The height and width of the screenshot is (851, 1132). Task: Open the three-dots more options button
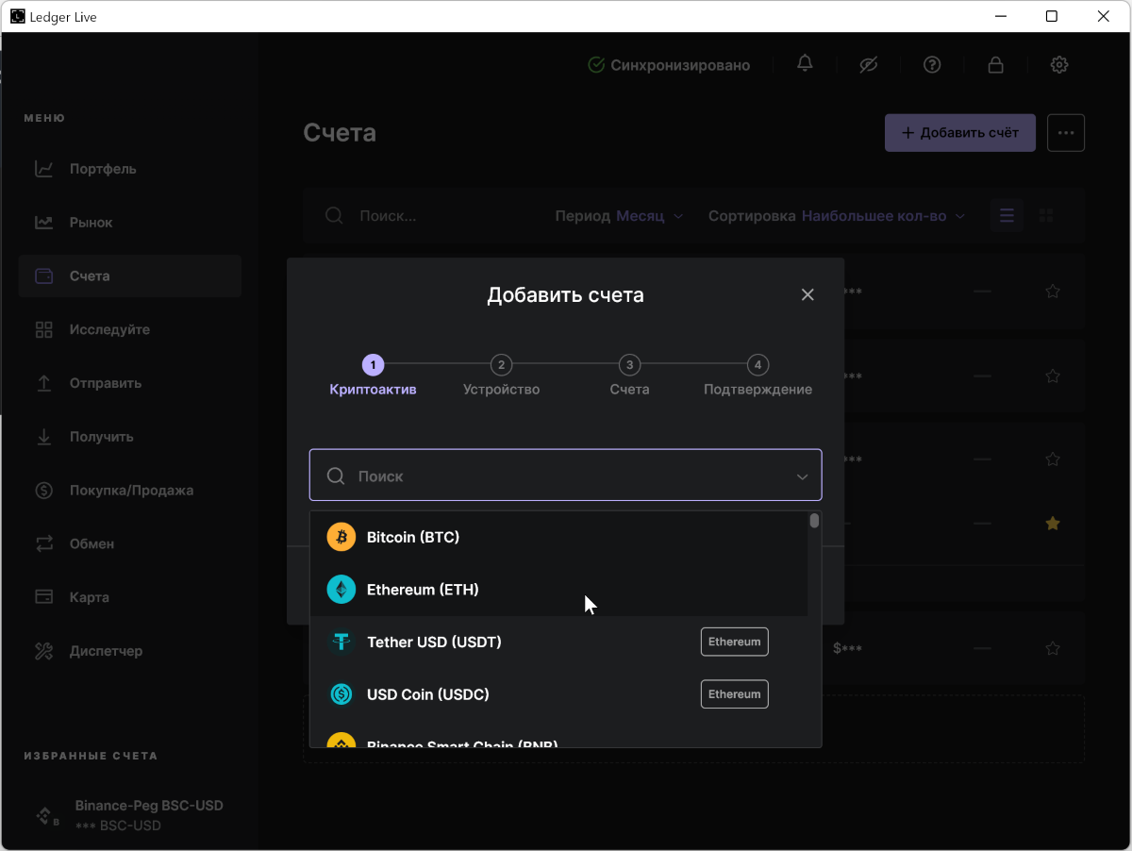click(1066, 133)
